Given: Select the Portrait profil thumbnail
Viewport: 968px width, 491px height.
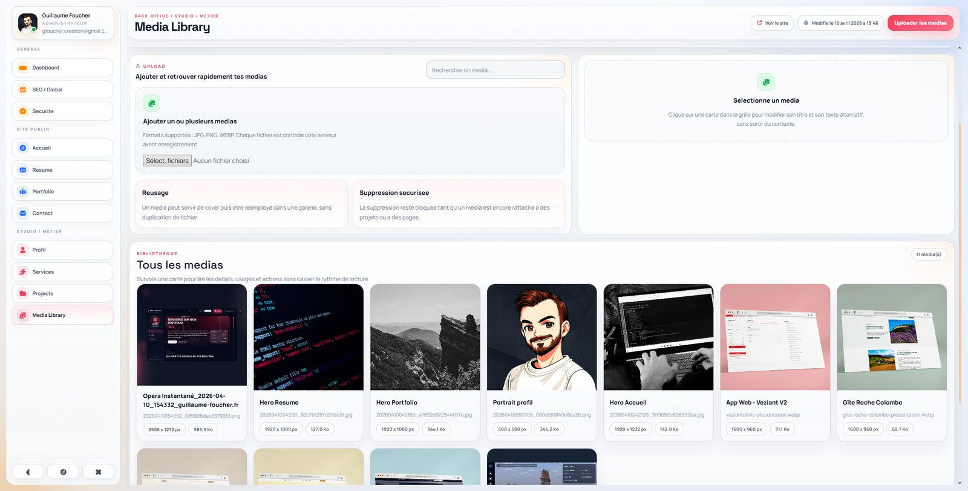Looking at the screenshot, I should 541,337.
